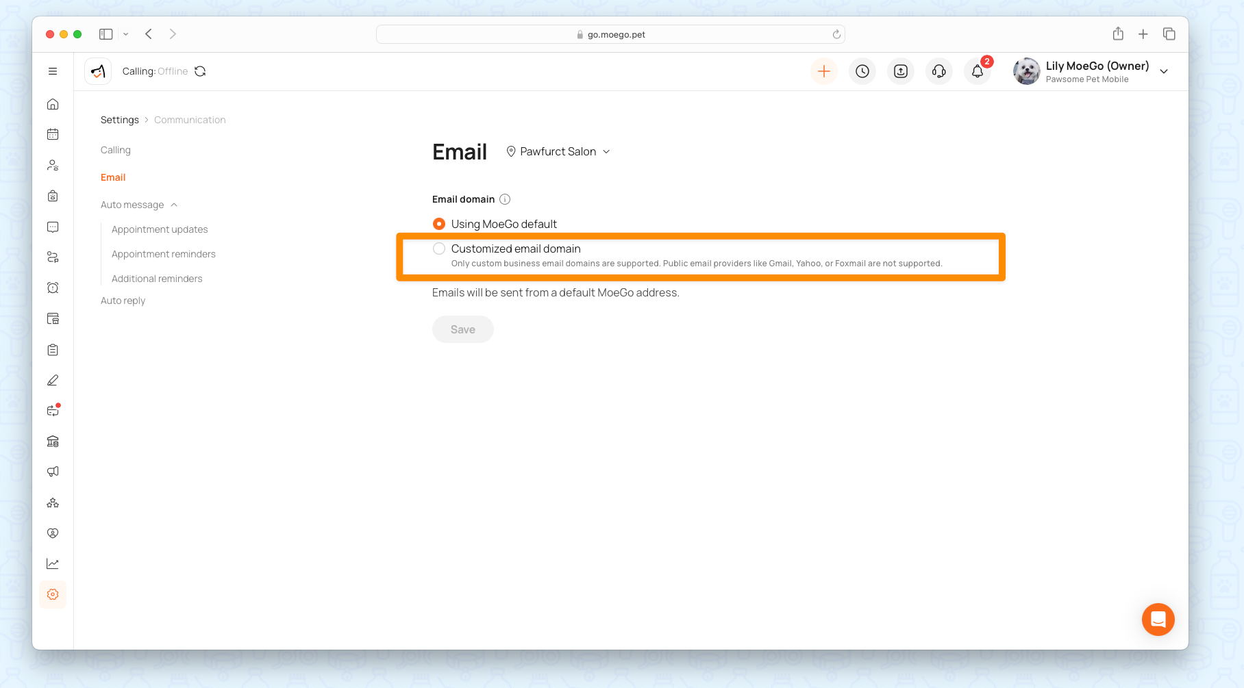
Task: Click the orange plus create button
Action: coord(824,71)
